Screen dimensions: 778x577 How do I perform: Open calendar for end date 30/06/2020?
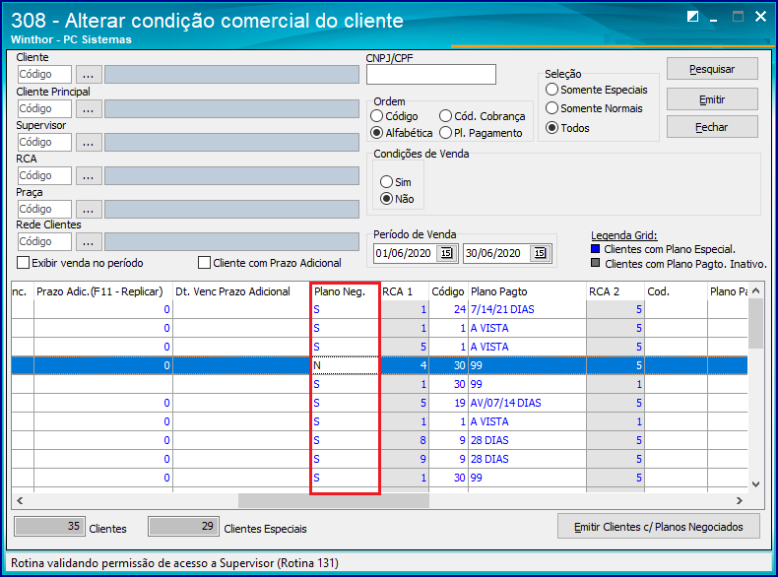(x=540, y=253)
